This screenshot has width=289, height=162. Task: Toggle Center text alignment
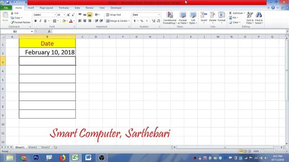pyautogui.click(x=84, y=21)
